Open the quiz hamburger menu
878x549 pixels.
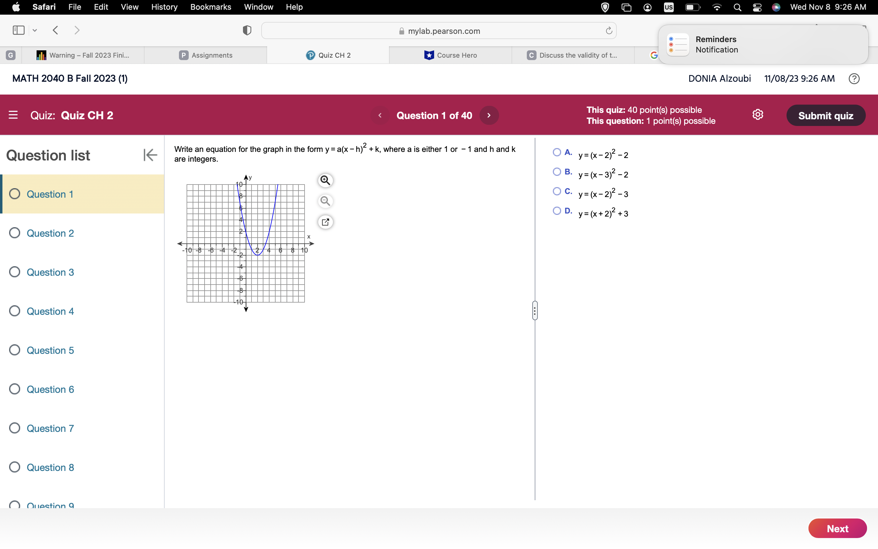tap(13, 115)
